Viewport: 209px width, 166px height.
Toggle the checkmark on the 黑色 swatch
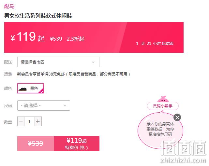41,91
